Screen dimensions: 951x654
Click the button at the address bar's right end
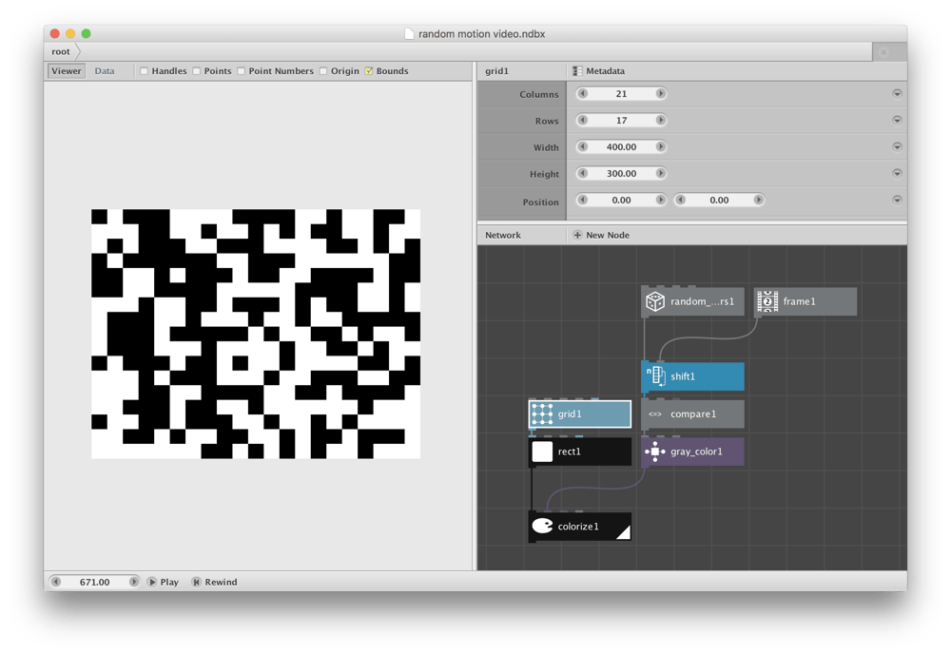[883, 52]
